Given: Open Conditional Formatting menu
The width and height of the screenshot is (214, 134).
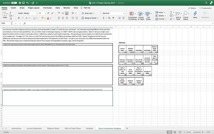Looking at the screenshot, I should (x=132, y=16).
